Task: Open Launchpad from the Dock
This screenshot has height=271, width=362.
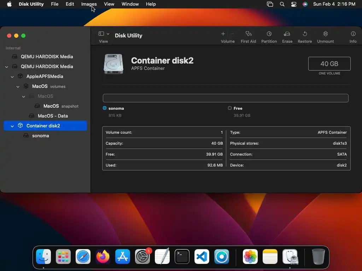Action: pos(63,257)
